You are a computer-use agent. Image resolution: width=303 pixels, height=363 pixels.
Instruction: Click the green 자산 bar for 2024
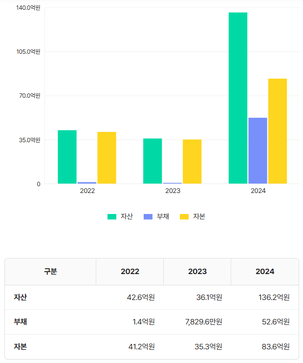pyautogui.click(x=238, y=98)
